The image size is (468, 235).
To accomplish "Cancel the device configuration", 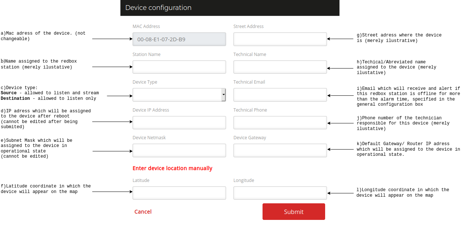I will coord(143,212).
